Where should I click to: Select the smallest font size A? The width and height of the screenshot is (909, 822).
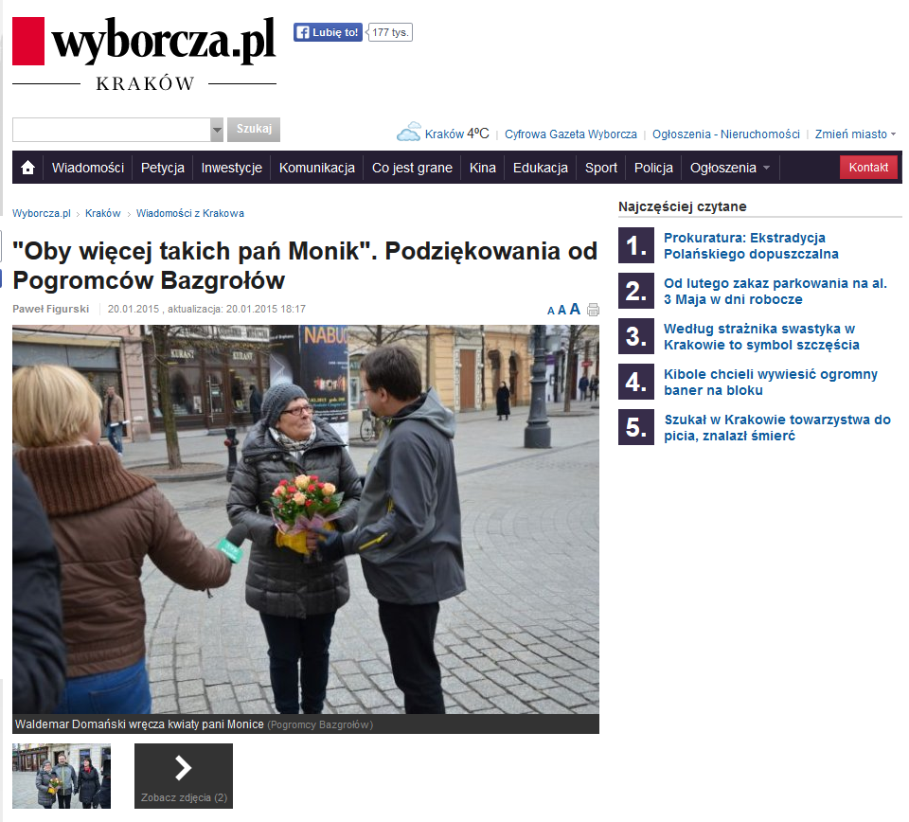pyautogui.click(x=551, y=311)
